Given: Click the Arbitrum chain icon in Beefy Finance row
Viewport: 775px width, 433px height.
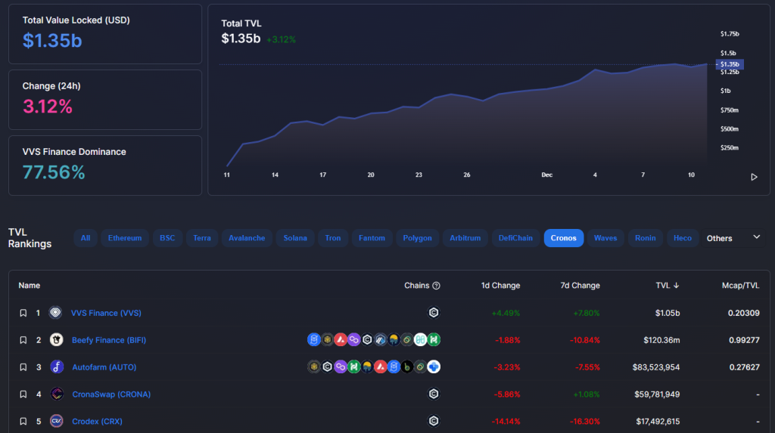Looking at the screenshot, I should 381,340.
